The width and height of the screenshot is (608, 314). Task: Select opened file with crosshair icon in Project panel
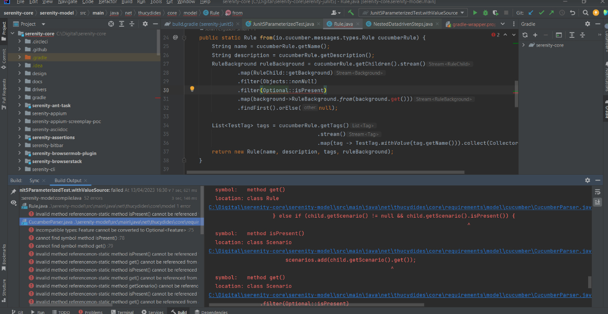tap(111, 24)
